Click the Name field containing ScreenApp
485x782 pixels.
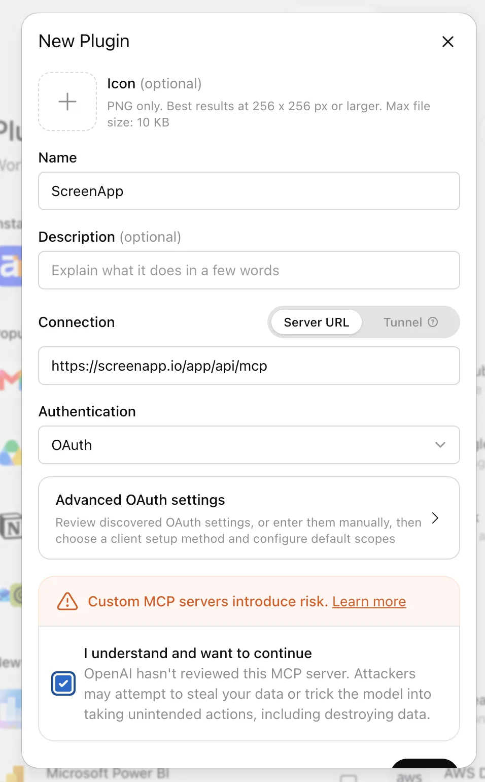(x=249, y=191)
